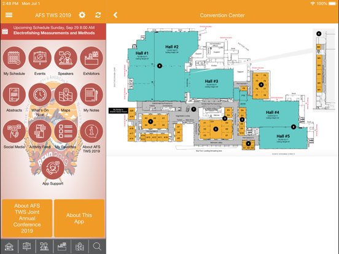Tap the calendar icon in upcoming schedule banner
The image size is (339, 254).
[5, 31]
